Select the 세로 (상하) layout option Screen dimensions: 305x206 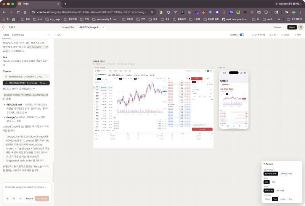tap(269, 191)
